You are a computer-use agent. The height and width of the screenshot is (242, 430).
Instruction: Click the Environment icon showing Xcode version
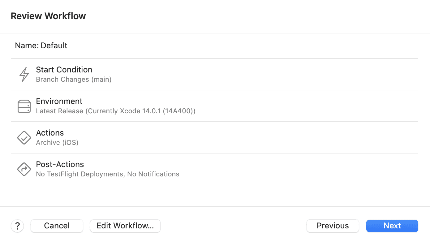point(24,106)
